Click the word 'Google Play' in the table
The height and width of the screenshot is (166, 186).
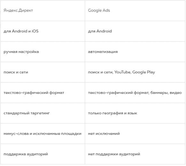coord(143,72)
